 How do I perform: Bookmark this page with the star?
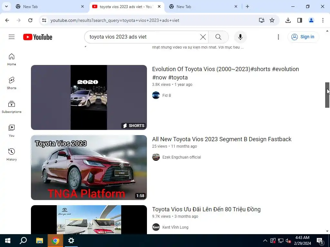coord(272,20)
